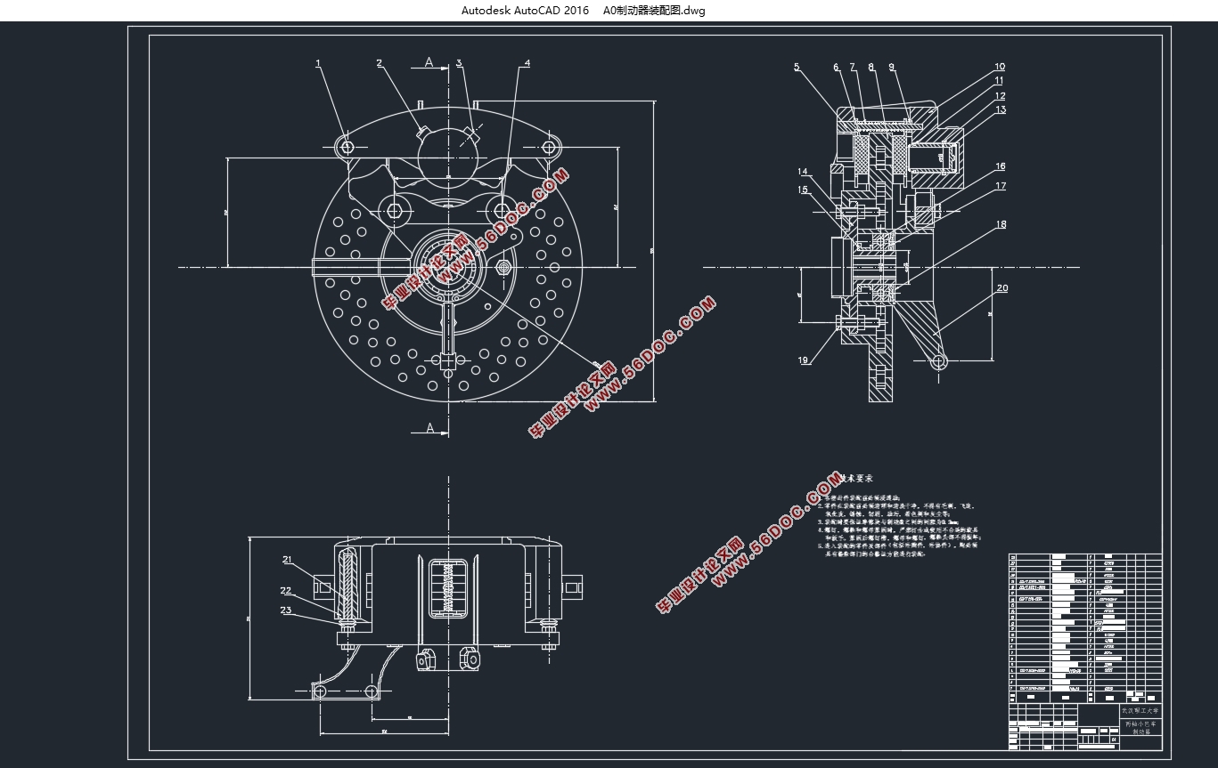Click part callout number 18 label
1218x768 pixels.
click(x=1001, y=224)
